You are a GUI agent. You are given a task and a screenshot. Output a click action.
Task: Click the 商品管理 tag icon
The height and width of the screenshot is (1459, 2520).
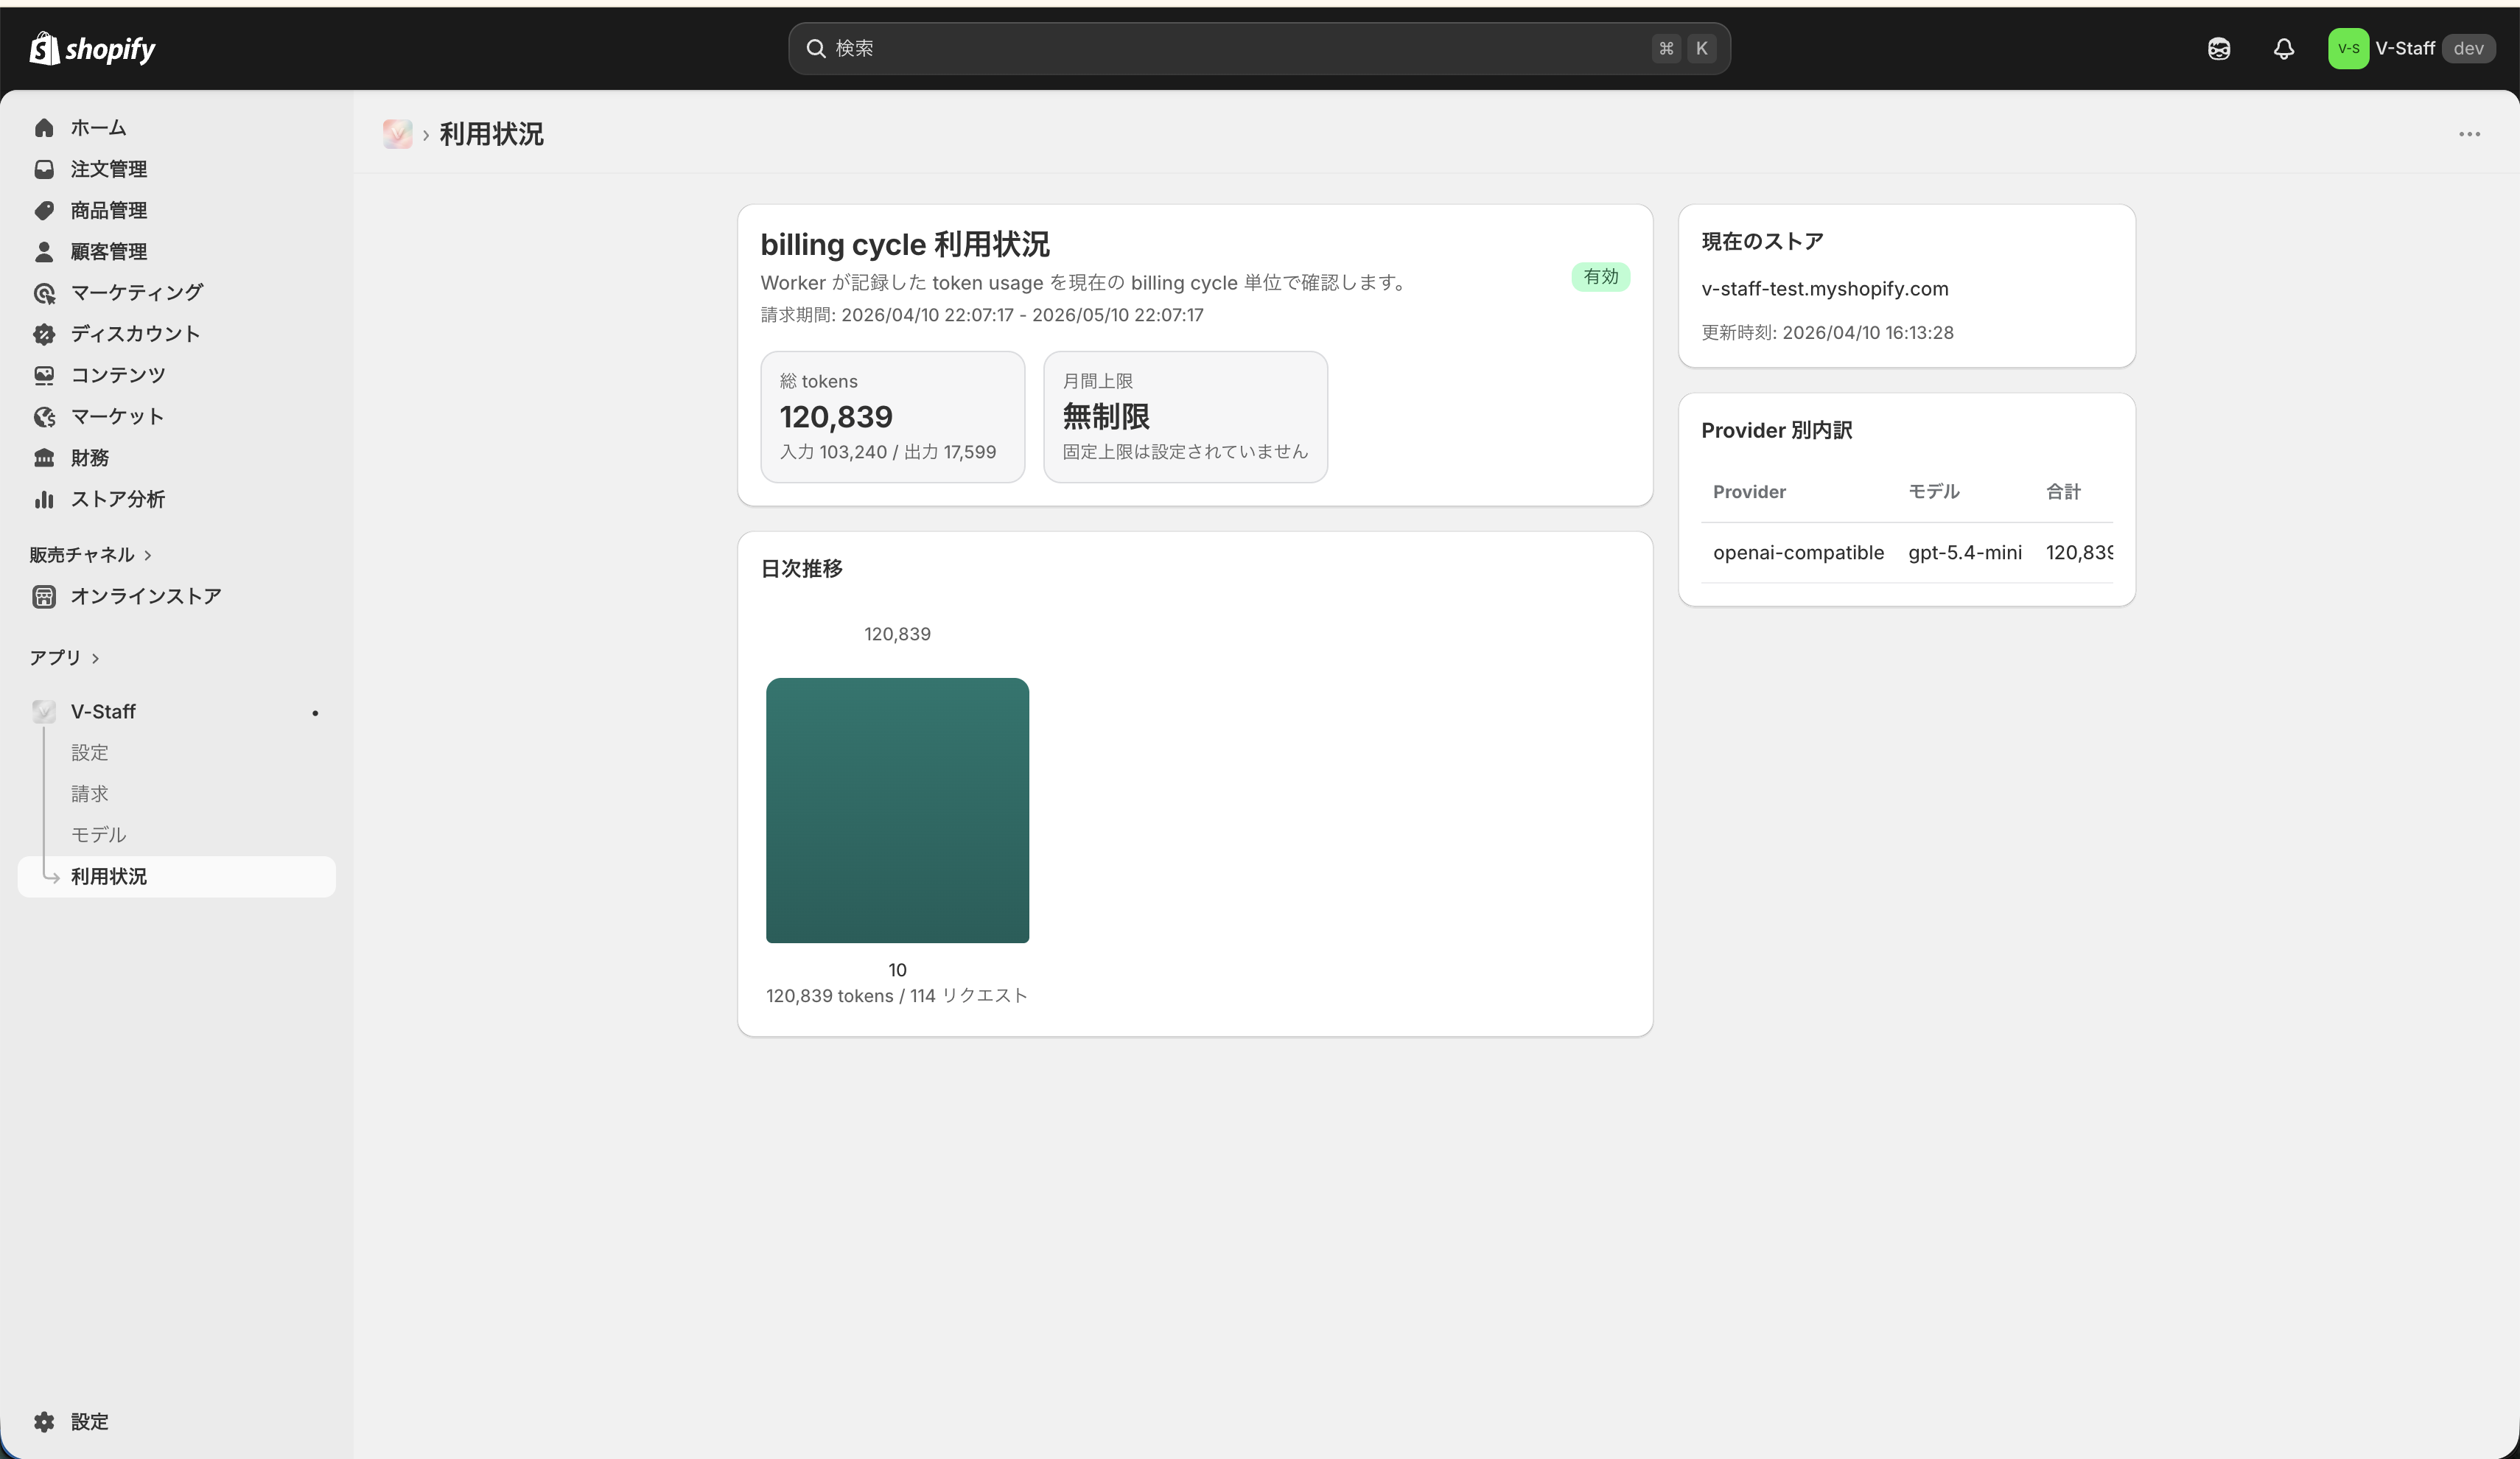[44, 210]
